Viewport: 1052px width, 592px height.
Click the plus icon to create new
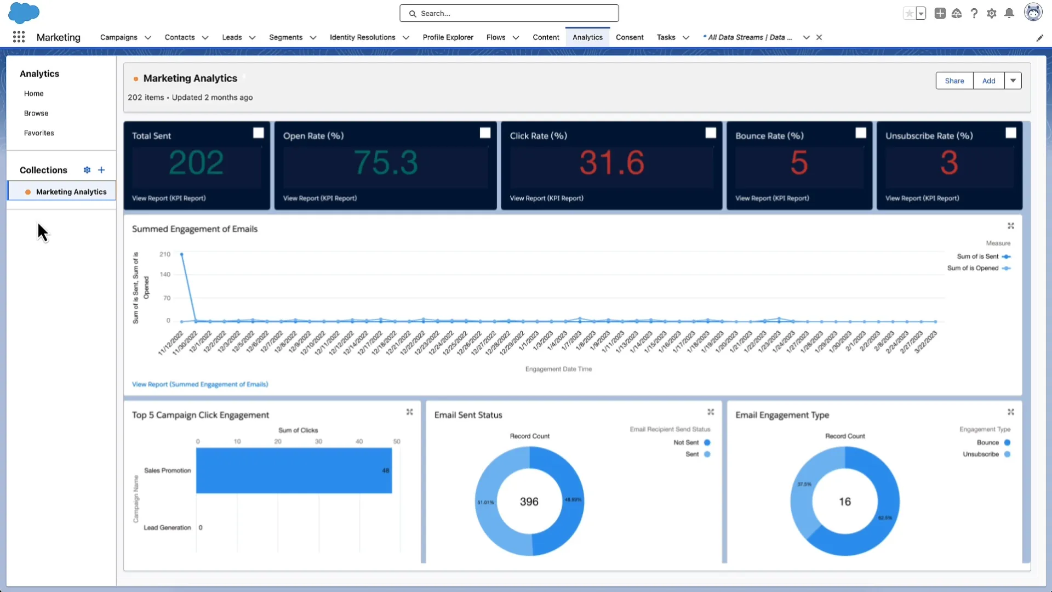click(x=940, y=13)
